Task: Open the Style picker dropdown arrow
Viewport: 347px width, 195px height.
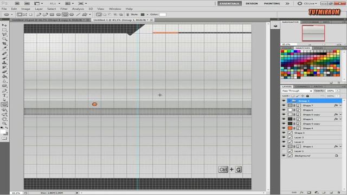Action: pyautogui.click(x=147, y=15)
